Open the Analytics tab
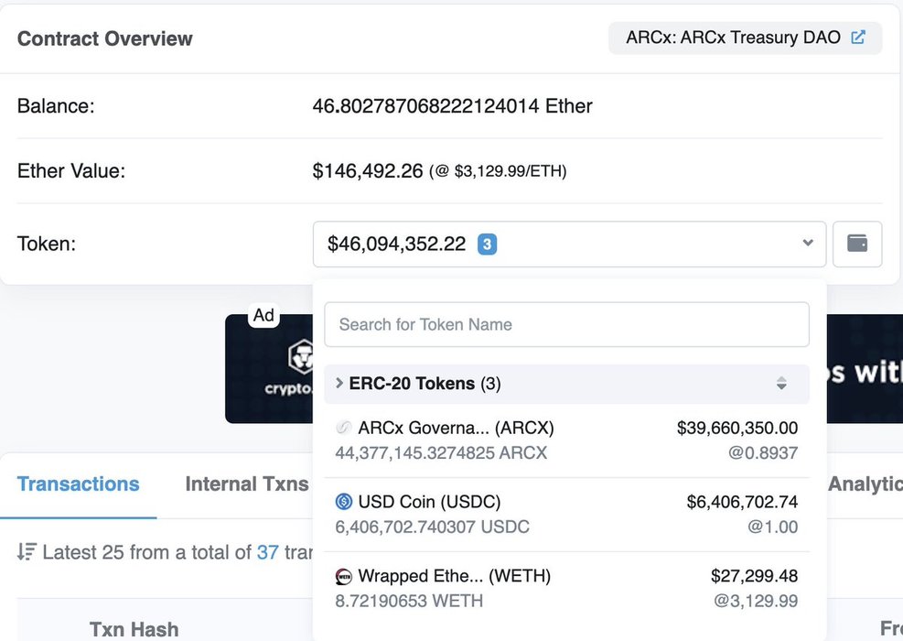 point(865,484)
